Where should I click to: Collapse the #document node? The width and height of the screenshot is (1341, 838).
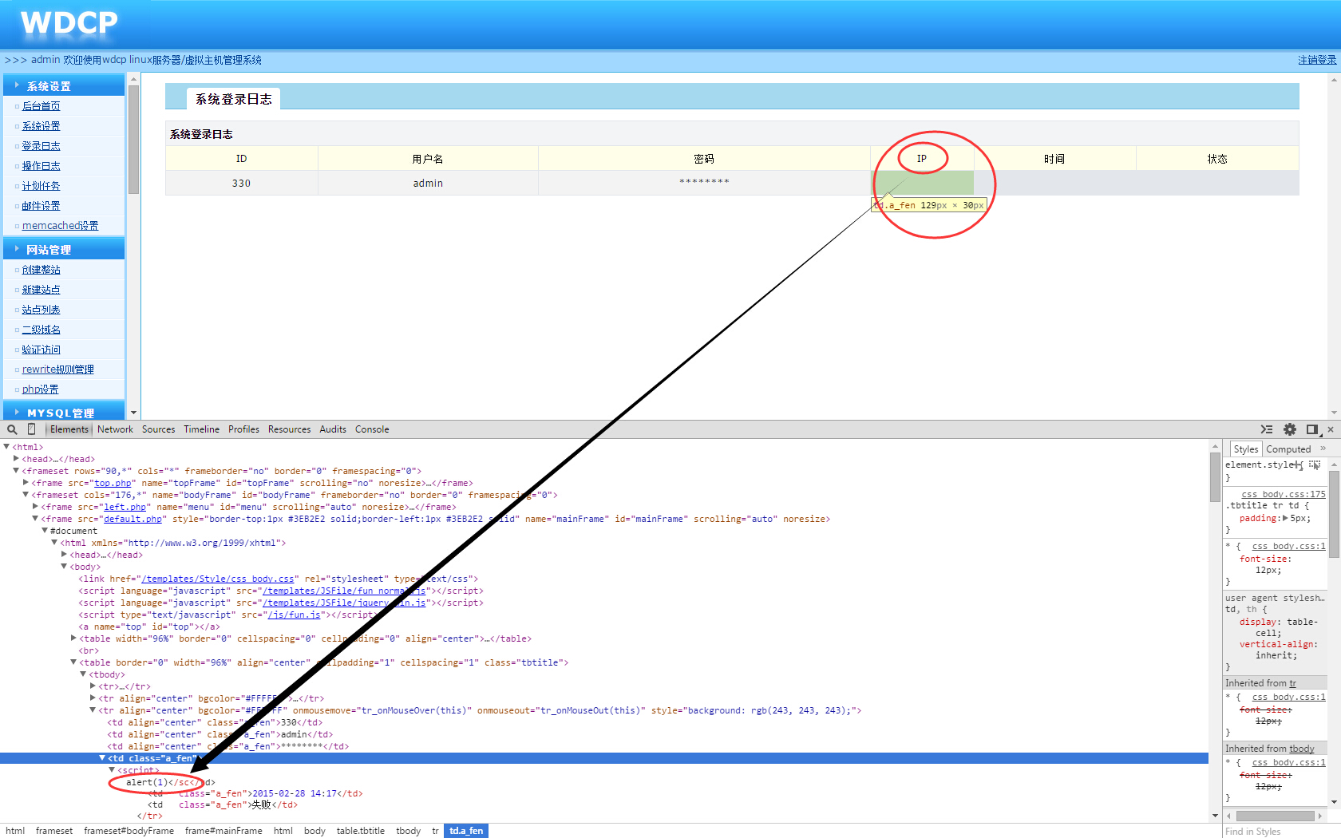(x=45, y=531)
